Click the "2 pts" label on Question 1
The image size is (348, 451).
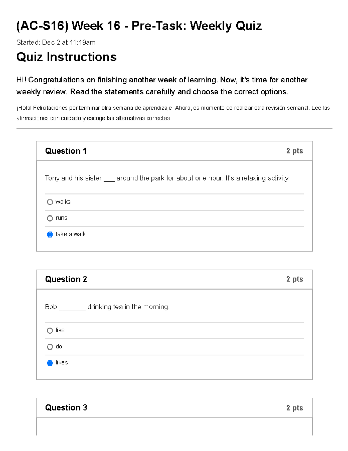294,151
